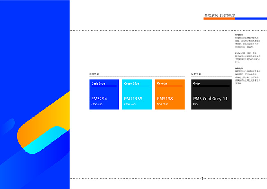Image resolution: width=267 pixels, height=189 pixels.
Task: Click page number 1 at the bottom
Action: tap(202, 179)
